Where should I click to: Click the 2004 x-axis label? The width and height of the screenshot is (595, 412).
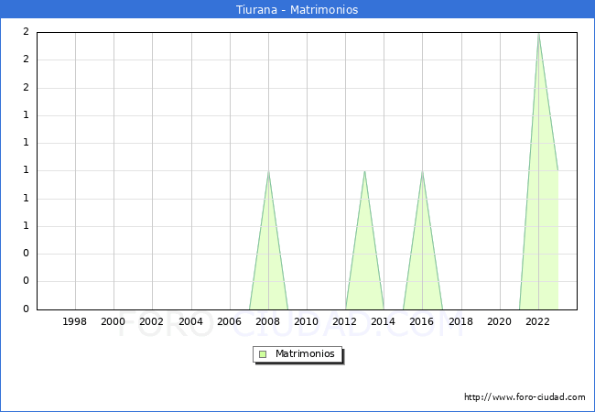coord(191,321)
